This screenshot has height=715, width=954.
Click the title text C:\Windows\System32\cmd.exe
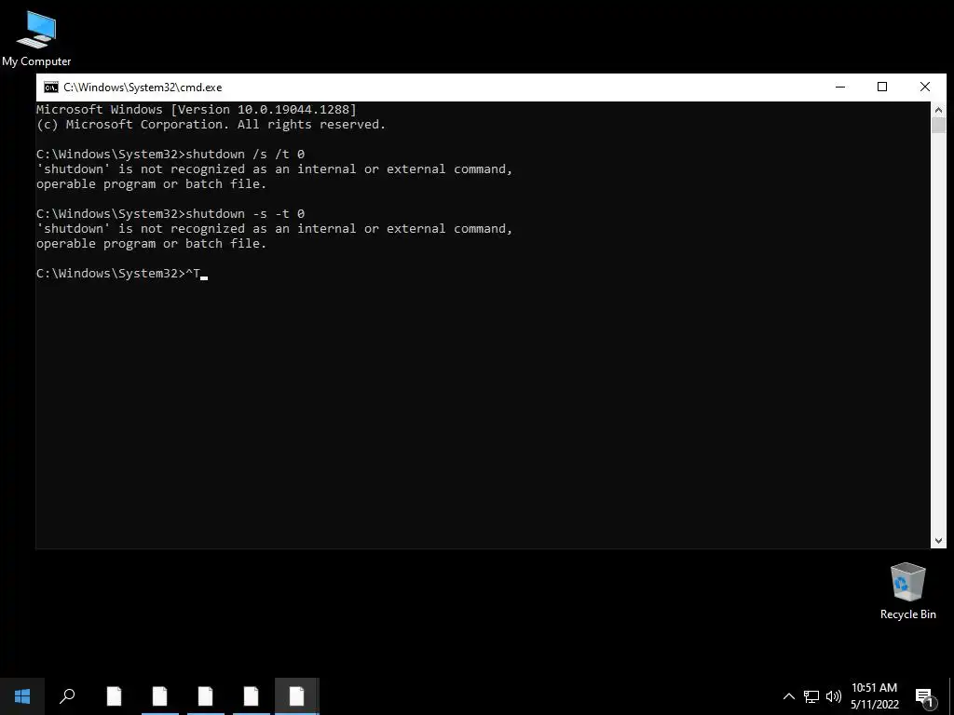point(143,88)
